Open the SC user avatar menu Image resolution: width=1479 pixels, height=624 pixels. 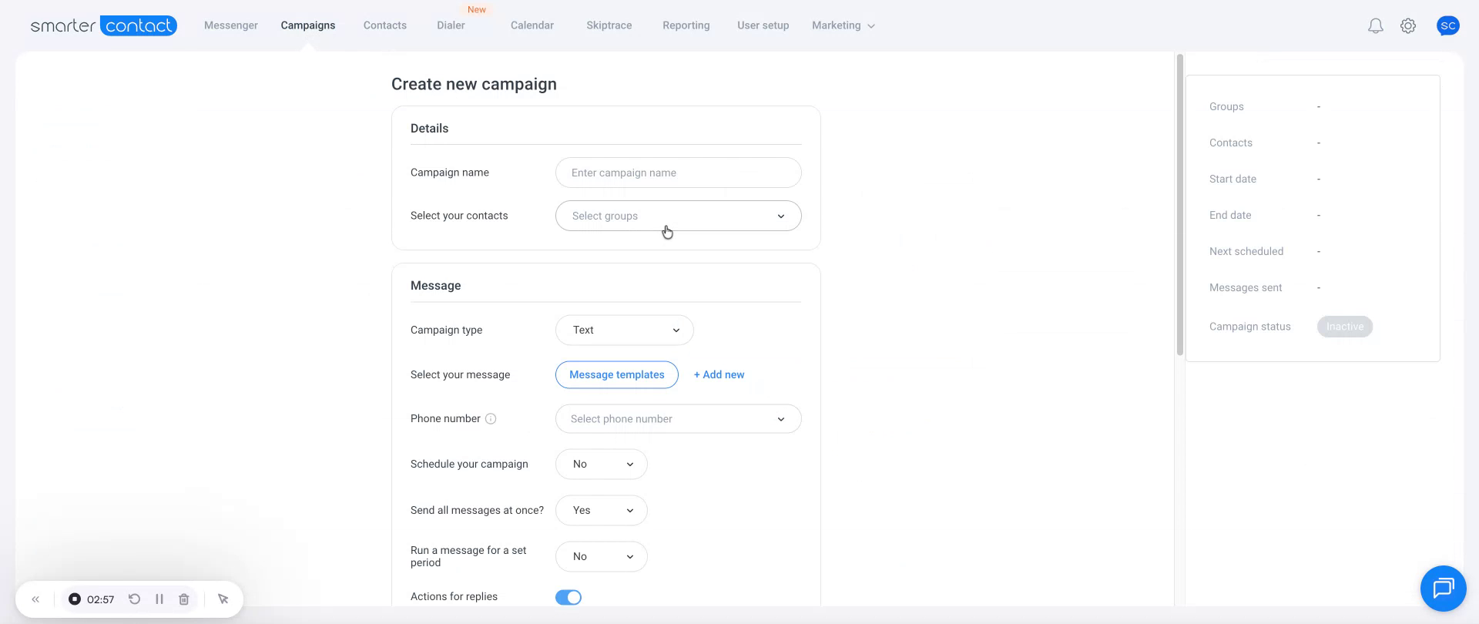click(1448, 25)
